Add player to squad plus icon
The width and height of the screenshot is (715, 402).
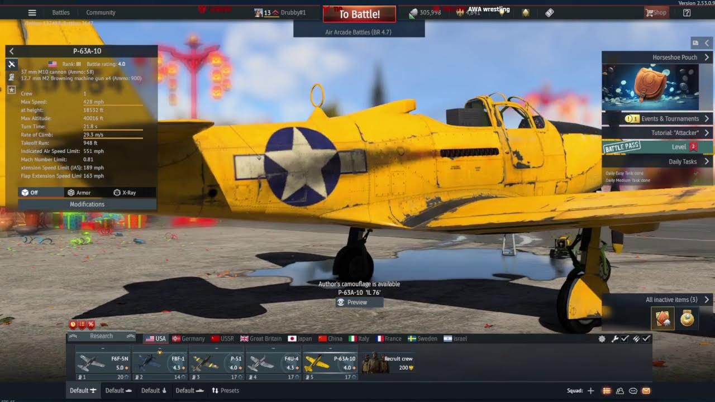[590, 391]
